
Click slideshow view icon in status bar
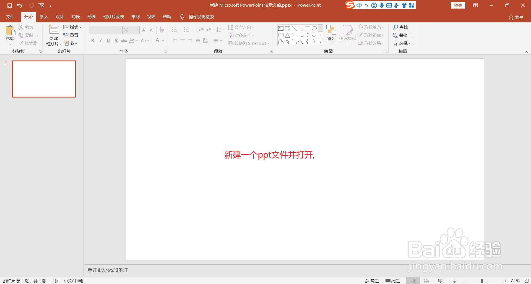(454, 281)
